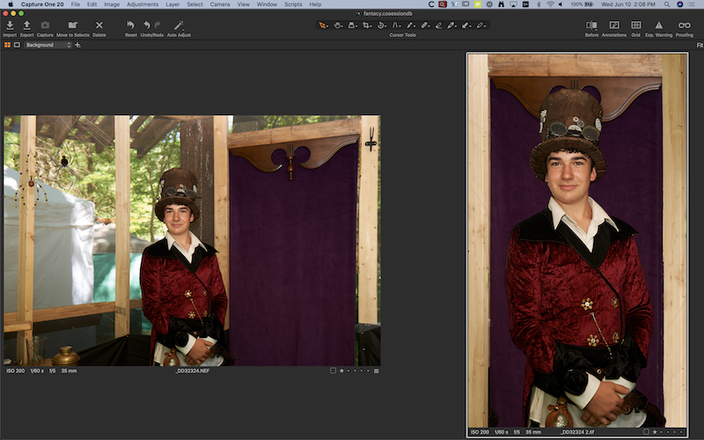Screen dimensions: 704x440
Task: Toggle the Proofing glasses icon
Action: pyautogui.click(x=685, y=26)
